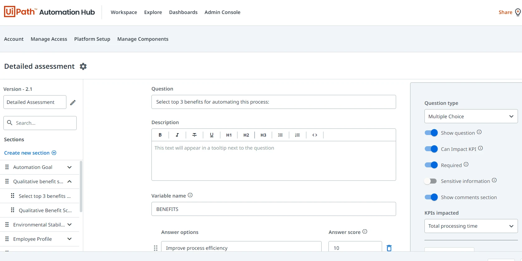Click the Question text field
The width and height of the screenshot is (522, 261).
pos(274,102)
